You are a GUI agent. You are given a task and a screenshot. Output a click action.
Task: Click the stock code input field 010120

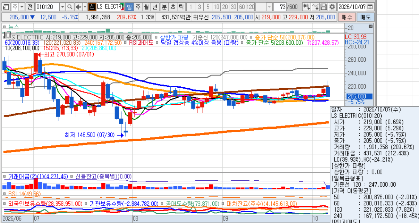47,7
